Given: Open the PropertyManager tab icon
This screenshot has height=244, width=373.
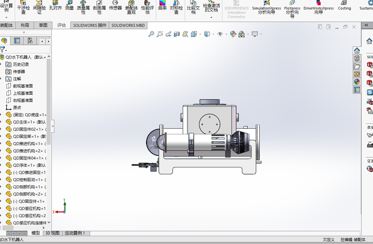Looking at the screenshot, I should click(17, 41).
